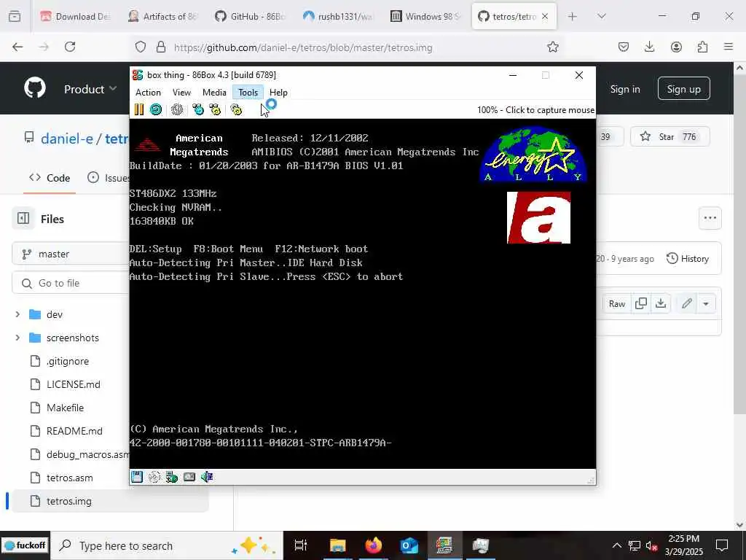Open the three-dot more options button
This screenshot has height=560, width=746.
coord(710,218)
